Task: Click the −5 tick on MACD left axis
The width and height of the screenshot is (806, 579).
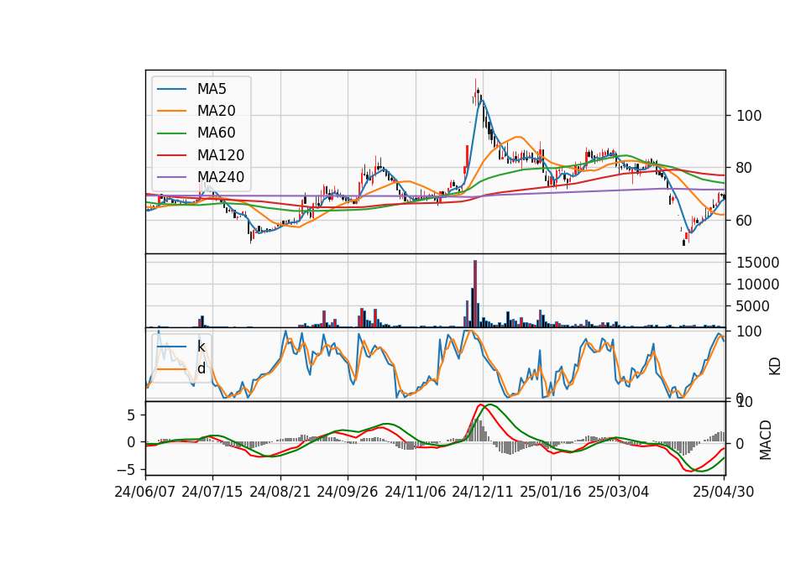Action: pyautogui.click(x=126, y=470)
